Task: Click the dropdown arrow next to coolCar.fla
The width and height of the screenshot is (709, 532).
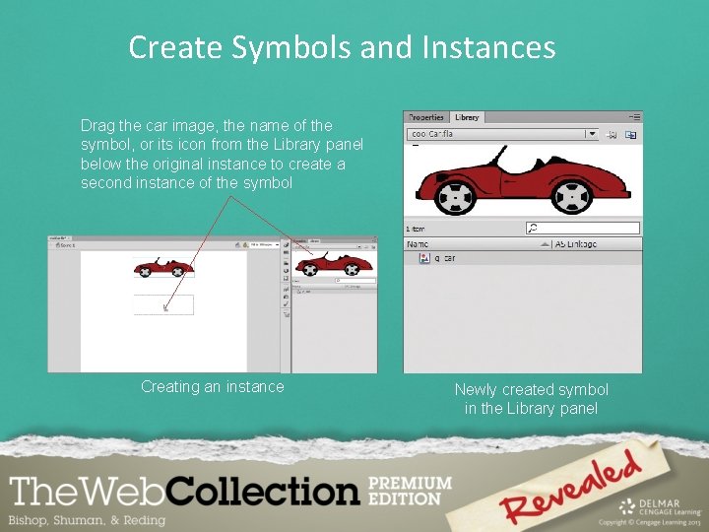Action: (x=592, y=134)
